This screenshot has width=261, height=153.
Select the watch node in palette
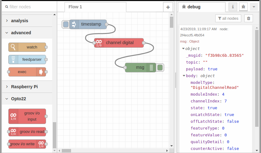27,47
